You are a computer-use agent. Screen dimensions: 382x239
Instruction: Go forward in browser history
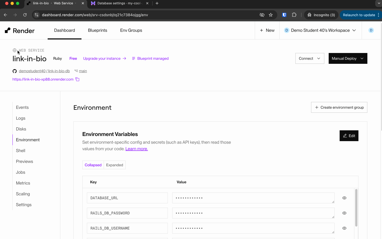(x=15, y=15)
